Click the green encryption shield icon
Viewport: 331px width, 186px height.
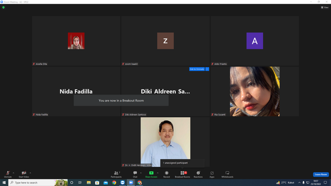tap(4, 7)
